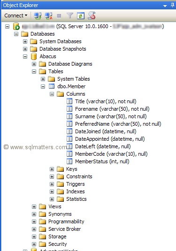Select the Columns folder icon
This screenshot has height=251, width=176.
pos(61,94)
